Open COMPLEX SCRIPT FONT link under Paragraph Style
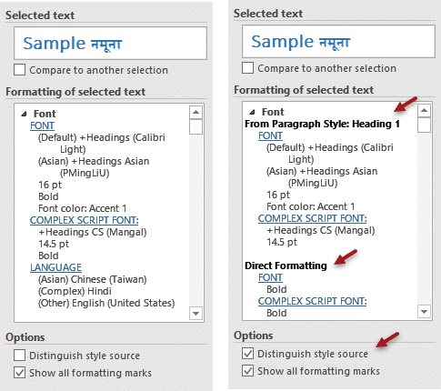441x391 pixels. click(x=313, y=218)
